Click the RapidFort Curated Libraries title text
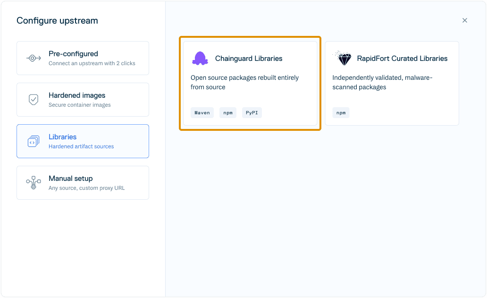This screenshot has height=298, width=487. [402, 59]
